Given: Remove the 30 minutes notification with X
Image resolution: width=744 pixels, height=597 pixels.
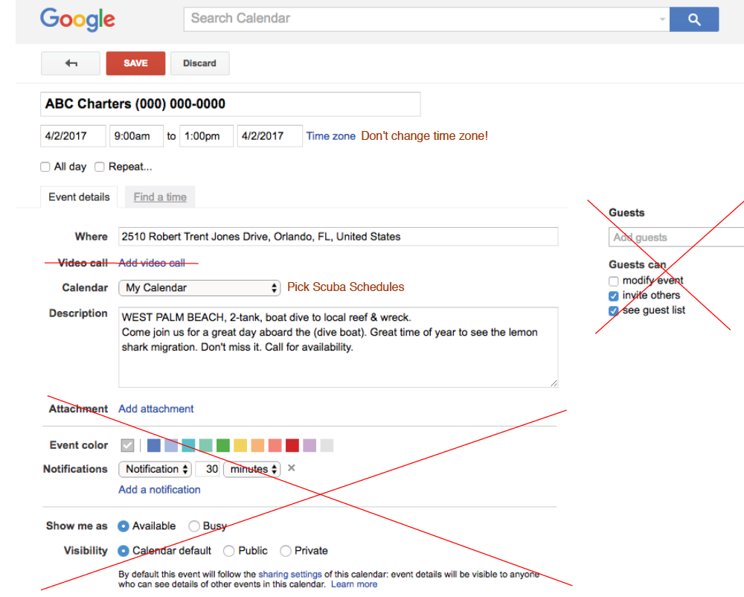Looking at the screenshot, I should (292, 468).
